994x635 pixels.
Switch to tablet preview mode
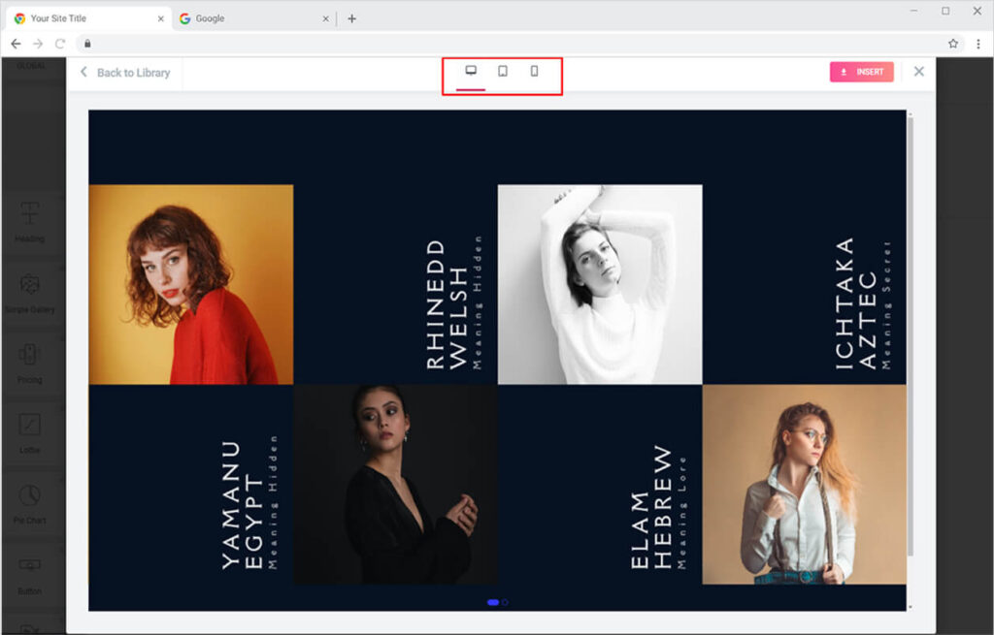(x=503, y=72)
